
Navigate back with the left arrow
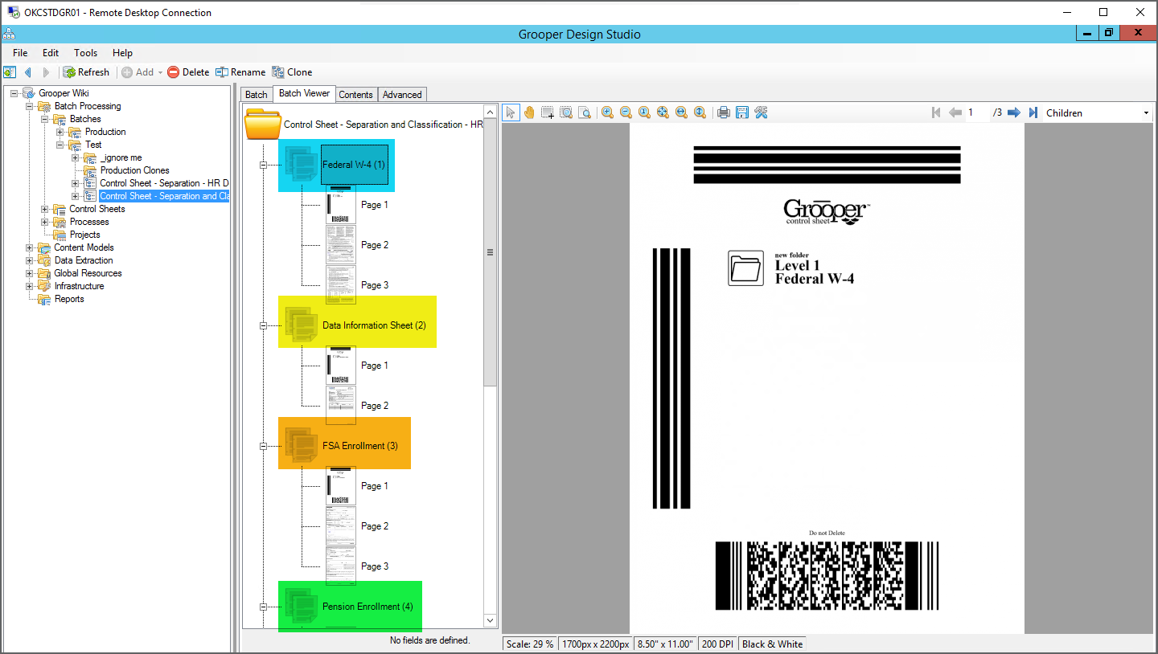28,72
